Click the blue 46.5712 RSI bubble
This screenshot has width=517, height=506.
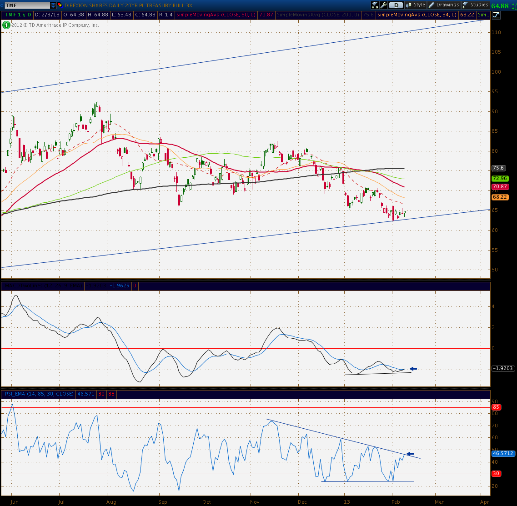point(503,454)
